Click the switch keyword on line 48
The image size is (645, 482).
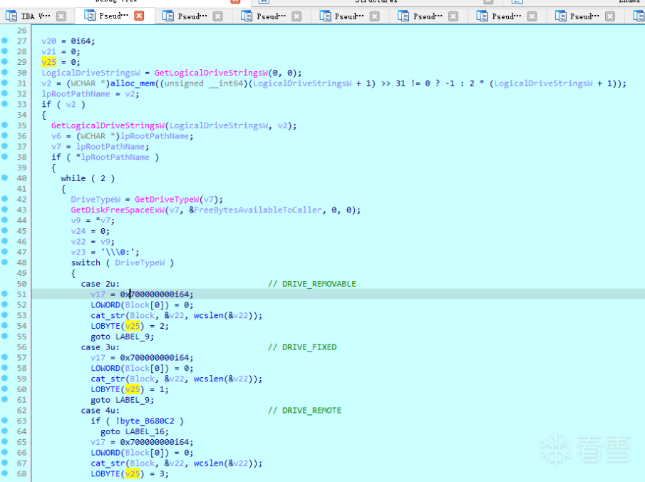pos(86,263)
